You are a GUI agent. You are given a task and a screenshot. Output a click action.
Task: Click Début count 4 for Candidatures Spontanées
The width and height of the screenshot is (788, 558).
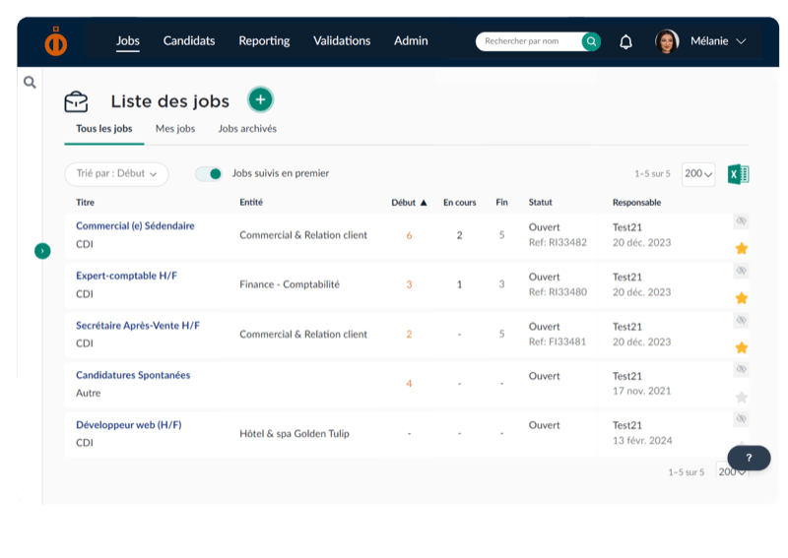[x=409, y=384]
